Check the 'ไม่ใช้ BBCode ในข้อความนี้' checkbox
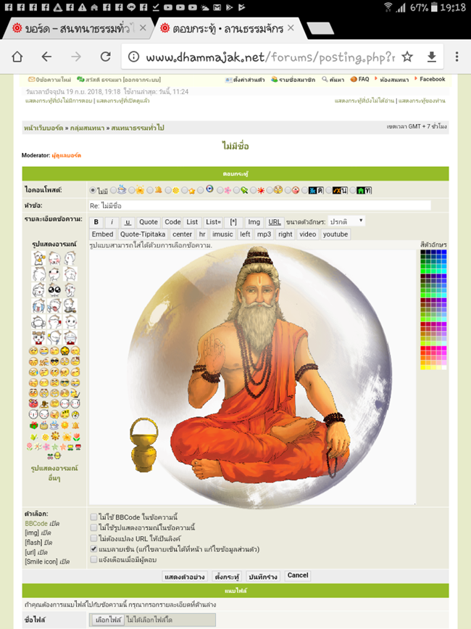 tap(93, 517)
